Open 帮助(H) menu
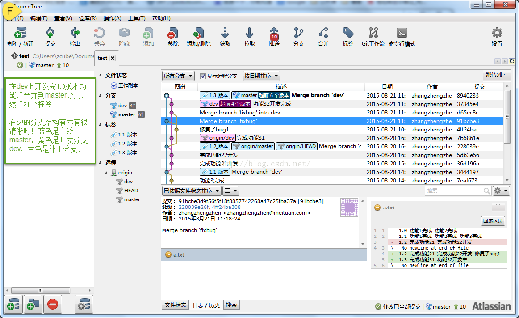Screen dimensions: 519x318 161,18
